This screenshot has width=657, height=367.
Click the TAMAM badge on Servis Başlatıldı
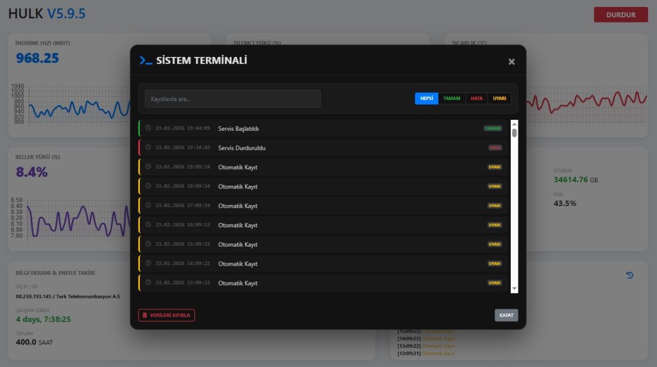pyautogui.click(x=492, y=128)
